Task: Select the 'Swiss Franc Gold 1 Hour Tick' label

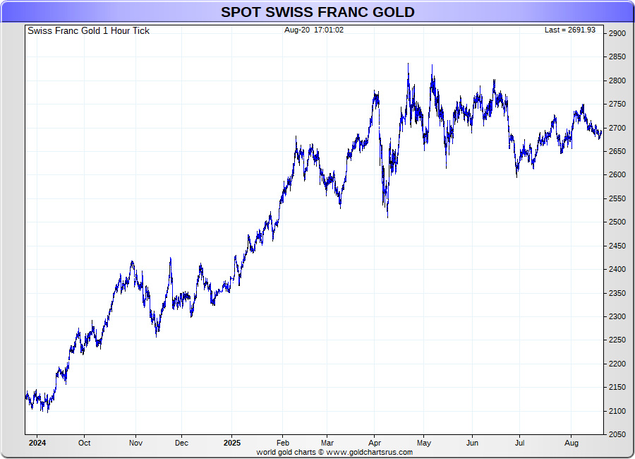Action: click(x=88, y=31)
